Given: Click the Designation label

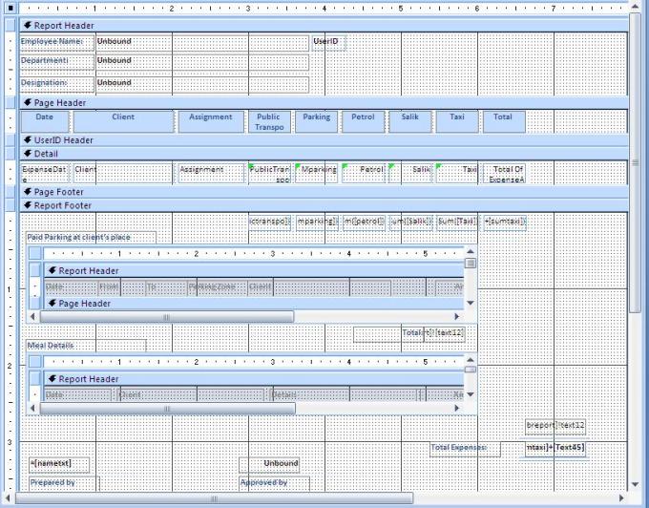Looking at the screenshot, I should click(x=57, y=84).
